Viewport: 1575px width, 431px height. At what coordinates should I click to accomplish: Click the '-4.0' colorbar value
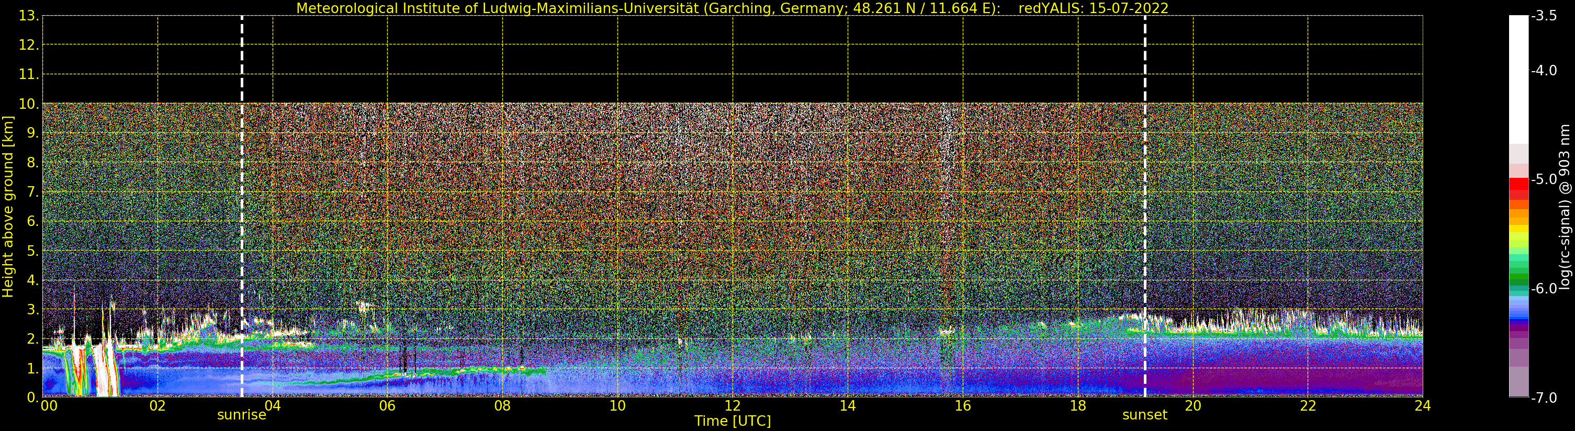click(1544, 70)
